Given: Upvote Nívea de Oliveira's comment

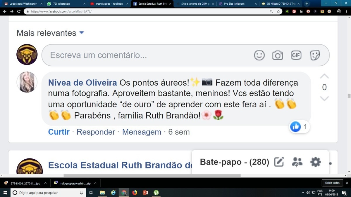Looking at the screenshot, I should [x=324, y=76].
